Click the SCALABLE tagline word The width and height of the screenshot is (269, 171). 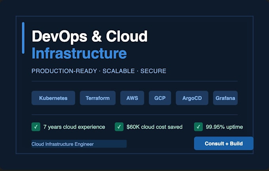pyautogui.click(x=119, y=71)
